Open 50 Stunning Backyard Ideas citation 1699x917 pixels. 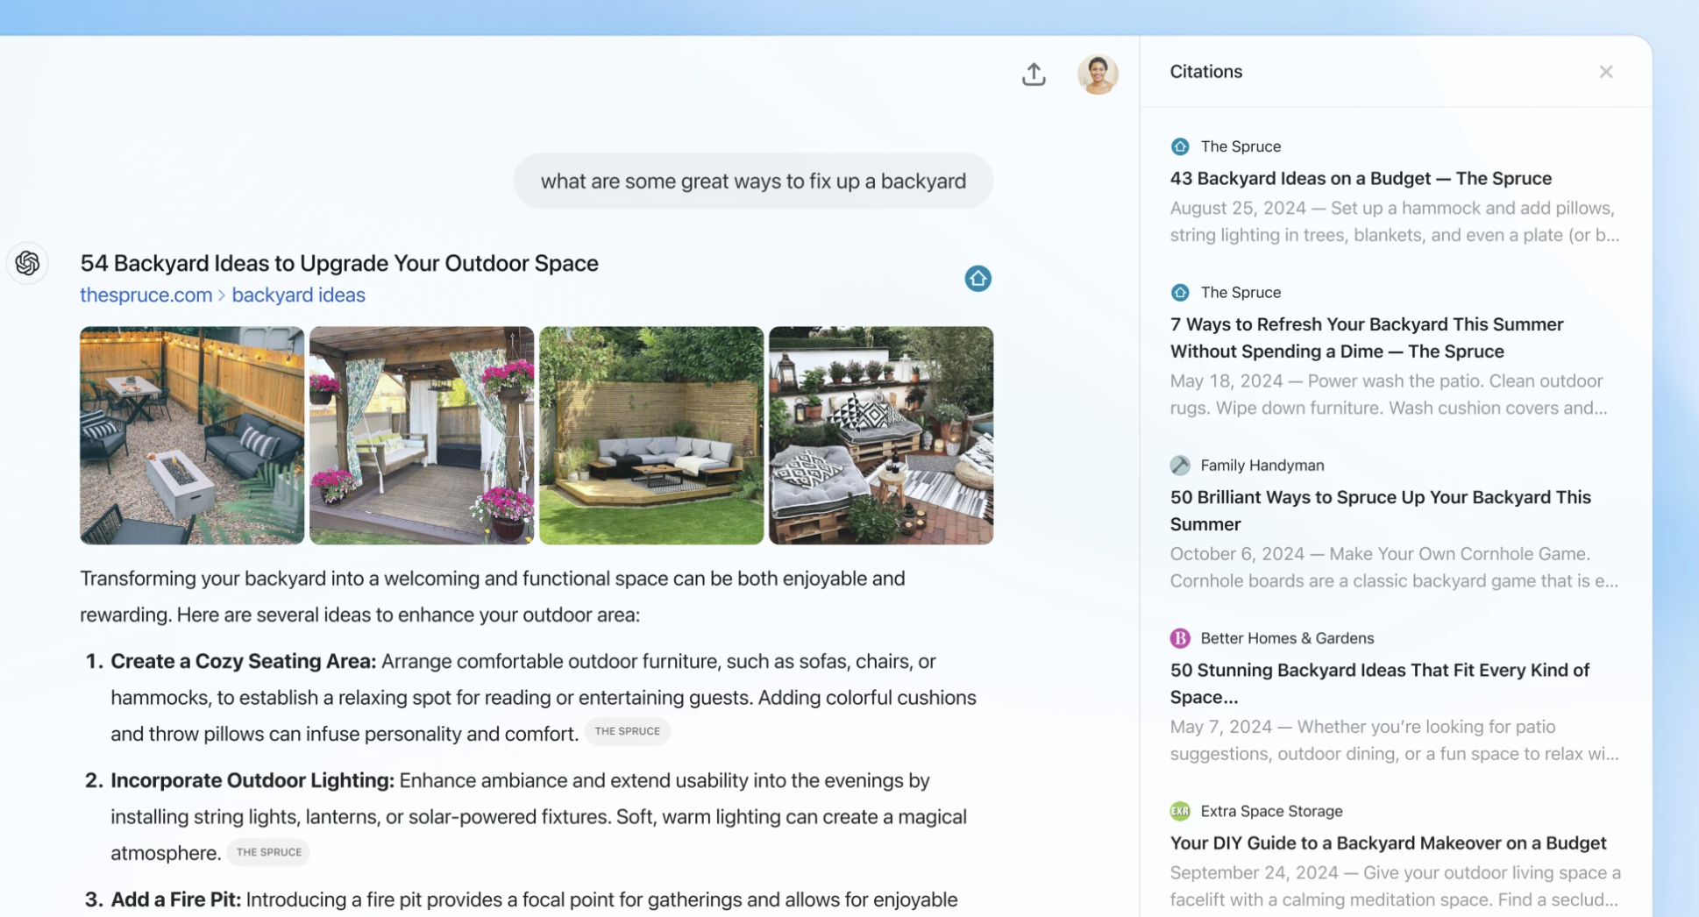pos(1379,683)
